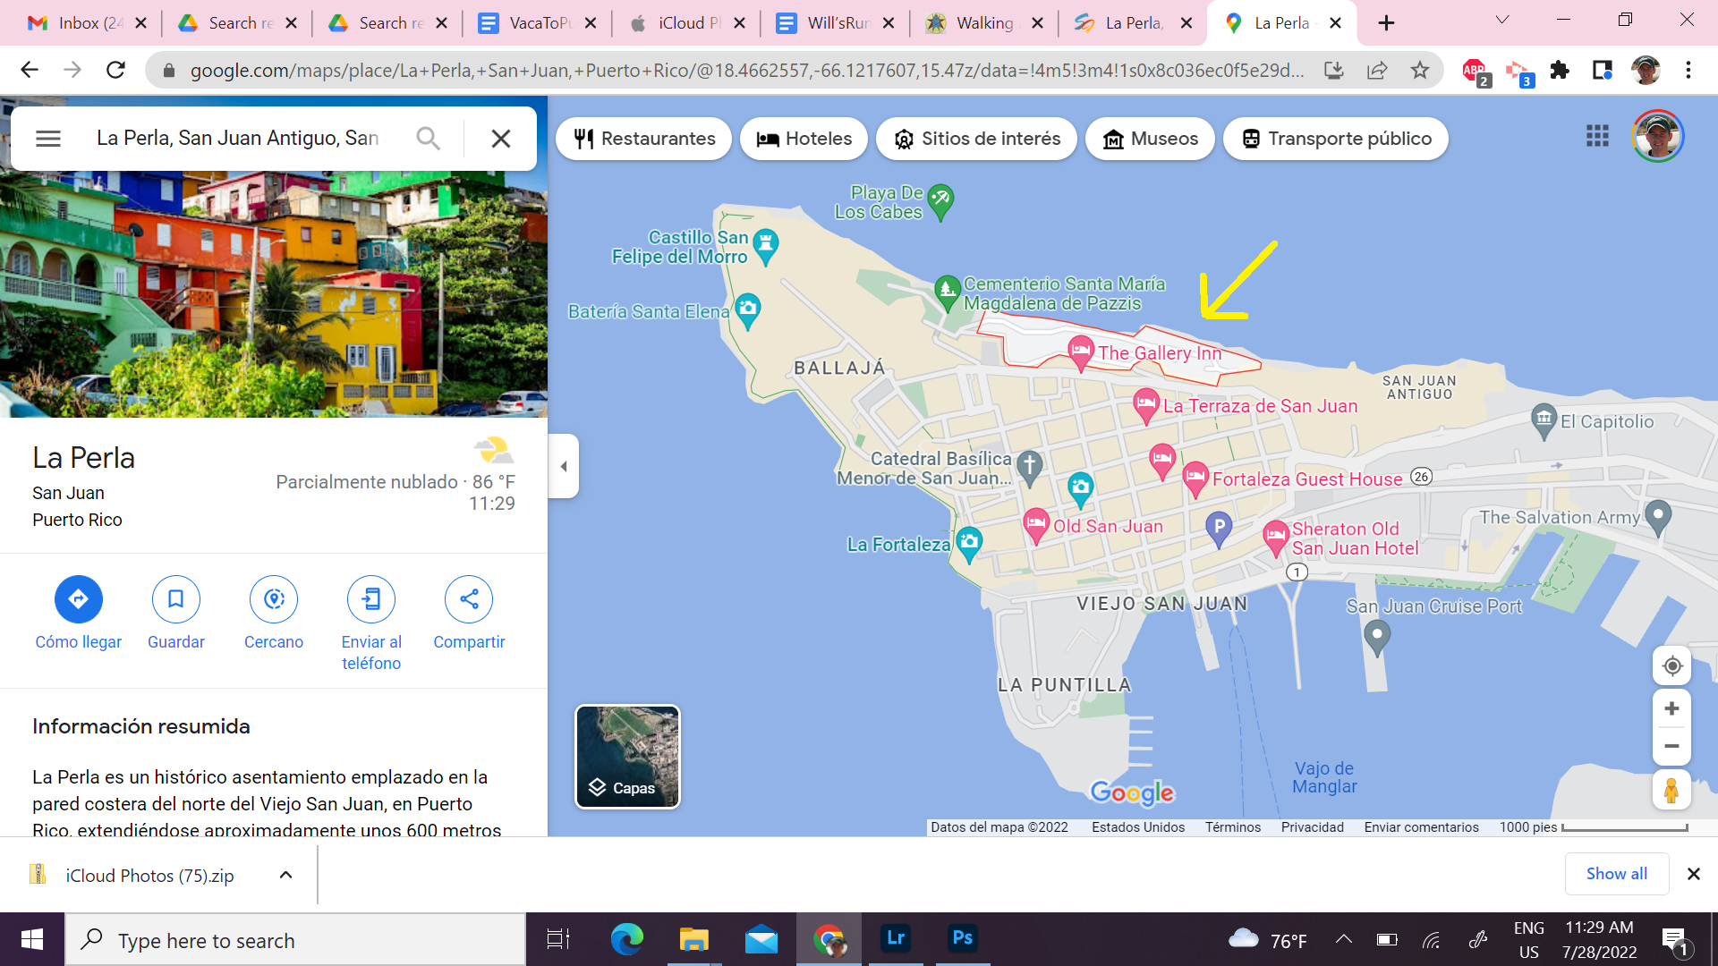This screenshot has width=1718, height=966.
Task: Click Show all downloads button
Action: click(1617, 874)
